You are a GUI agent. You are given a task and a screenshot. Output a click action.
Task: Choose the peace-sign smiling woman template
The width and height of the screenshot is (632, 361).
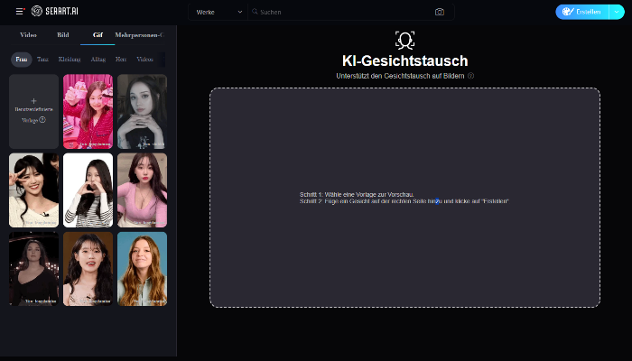tap(34, 190)
